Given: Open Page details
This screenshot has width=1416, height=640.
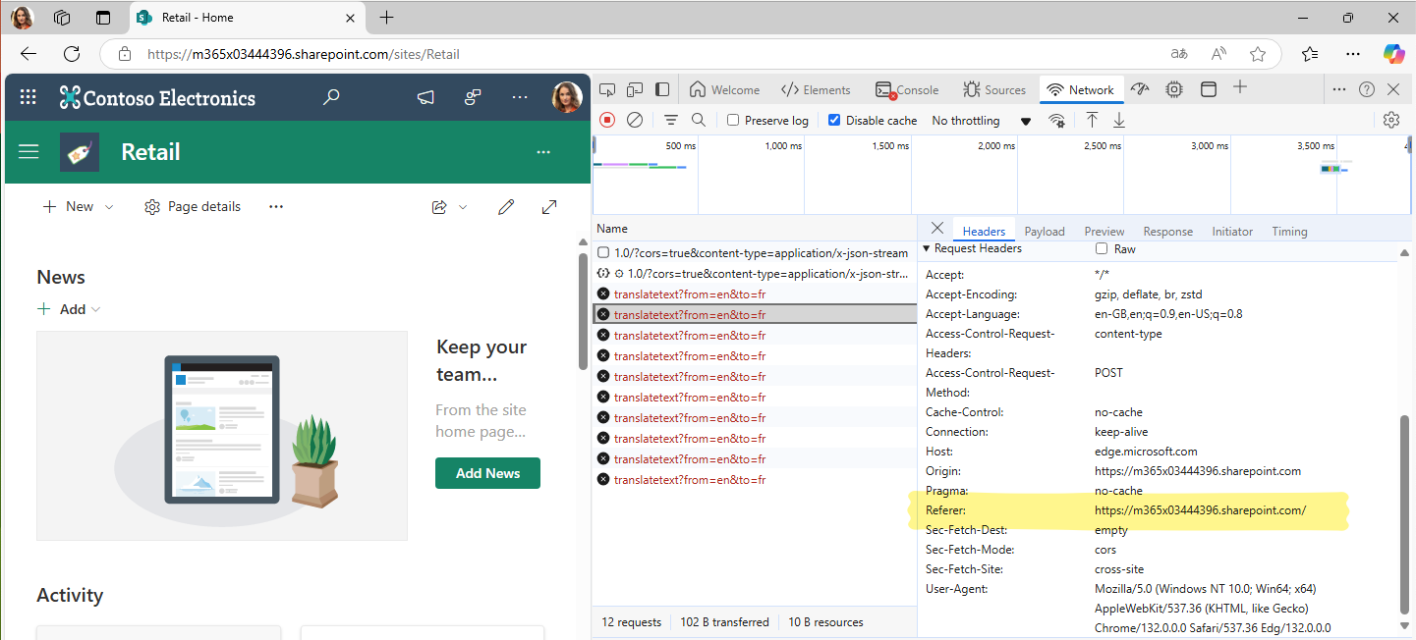Looking at the screenshot, I should click(193, 207).
